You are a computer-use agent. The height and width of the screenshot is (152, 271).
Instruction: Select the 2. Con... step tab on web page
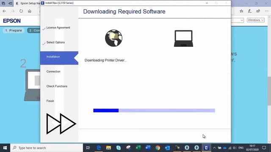point(34,30)
